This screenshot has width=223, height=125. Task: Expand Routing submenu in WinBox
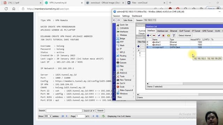[125, 56]
